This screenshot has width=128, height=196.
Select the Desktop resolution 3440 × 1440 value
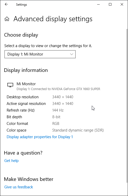[x=63, y=97]
